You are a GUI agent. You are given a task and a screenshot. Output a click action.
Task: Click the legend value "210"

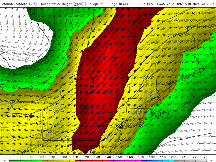(185, 157)
